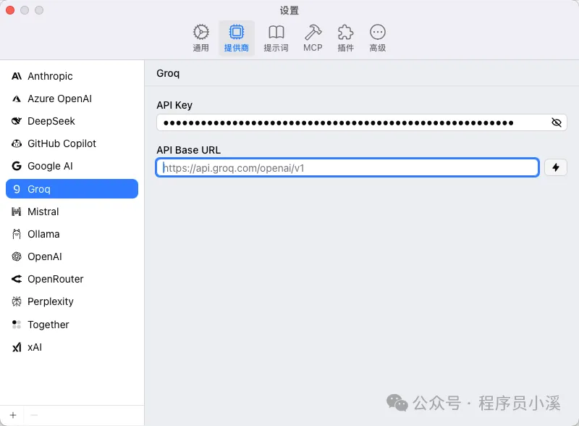The height and width of the screenshot is (426, 579).
Task: Select the Groq provider row
Action: (x=72, y=189)
